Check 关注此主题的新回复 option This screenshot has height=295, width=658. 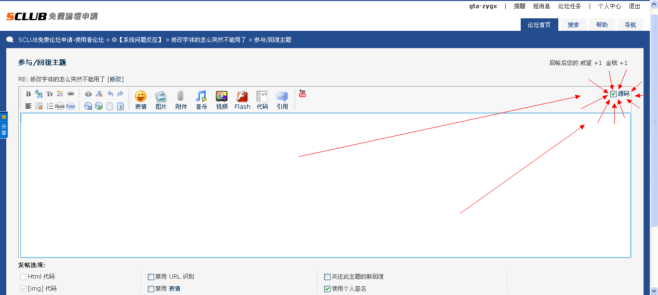[327, 277]
